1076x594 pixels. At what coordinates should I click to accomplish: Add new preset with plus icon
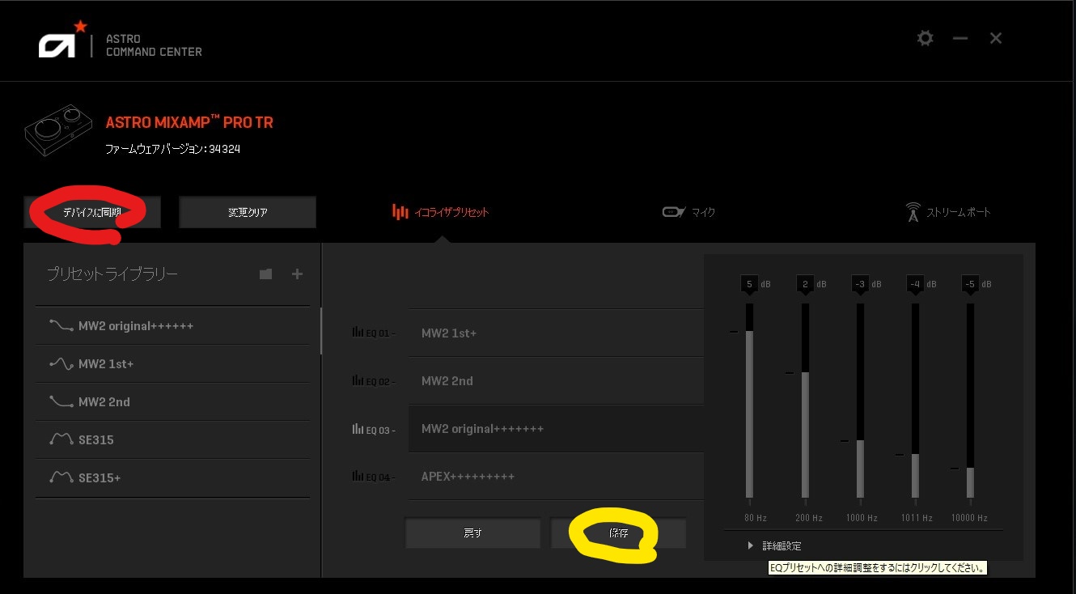[297, 274]
